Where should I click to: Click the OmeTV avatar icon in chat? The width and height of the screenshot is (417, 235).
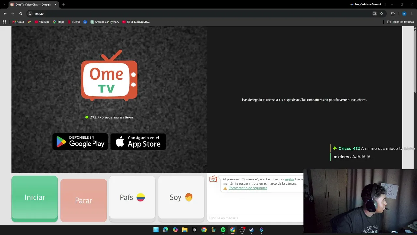point(213,179)
